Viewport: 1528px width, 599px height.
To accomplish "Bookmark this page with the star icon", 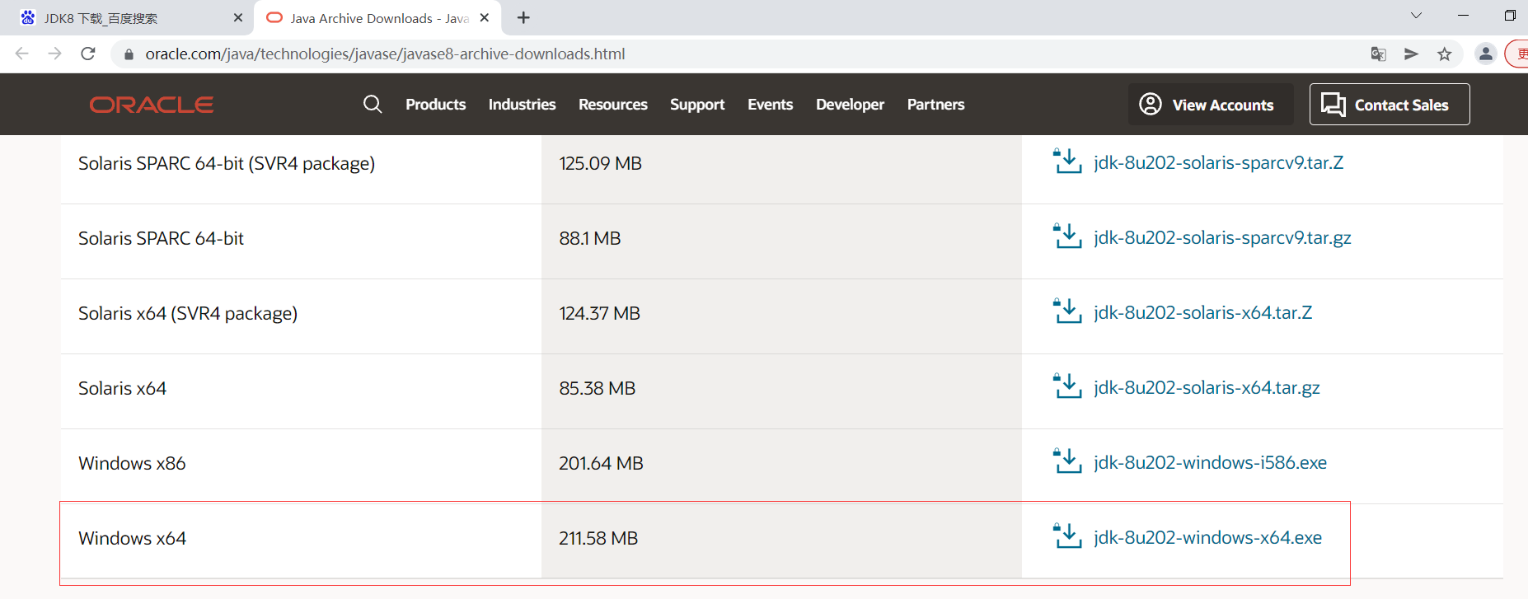I will click(x=1444, y=54).
